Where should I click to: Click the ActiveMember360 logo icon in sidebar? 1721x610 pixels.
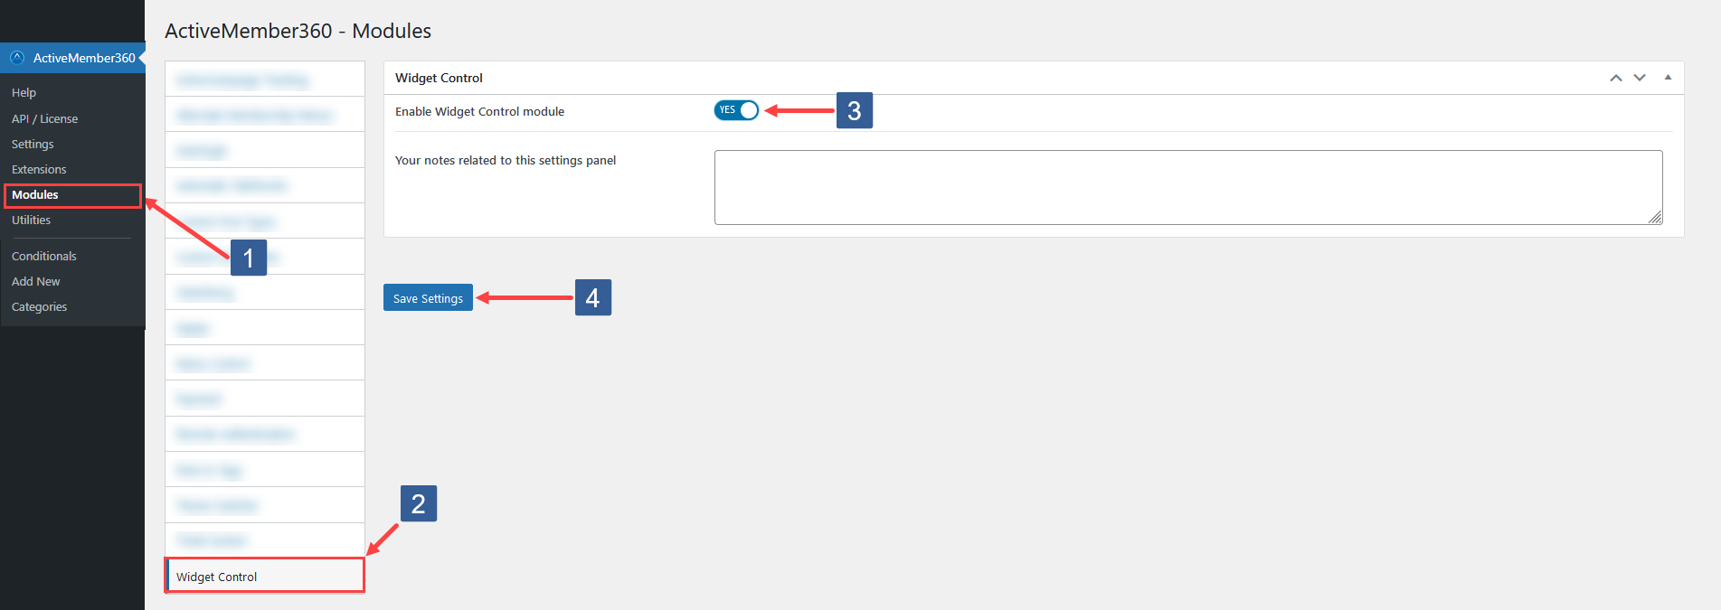[x=16, y=58]
